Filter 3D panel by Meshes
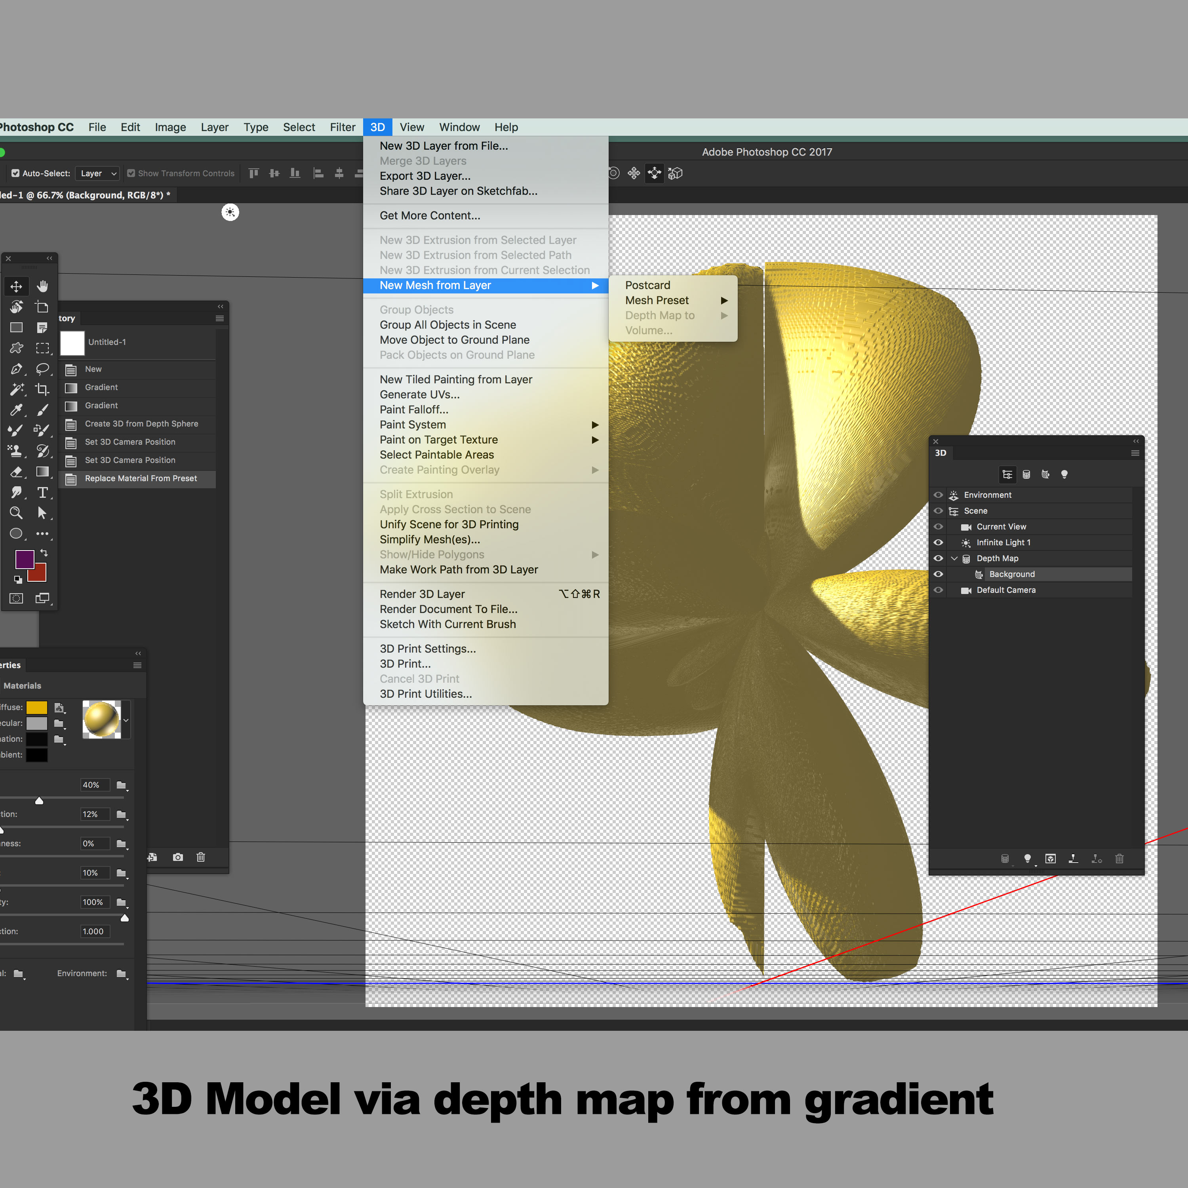The image size is (1188, 1188). pos(1026,474)
